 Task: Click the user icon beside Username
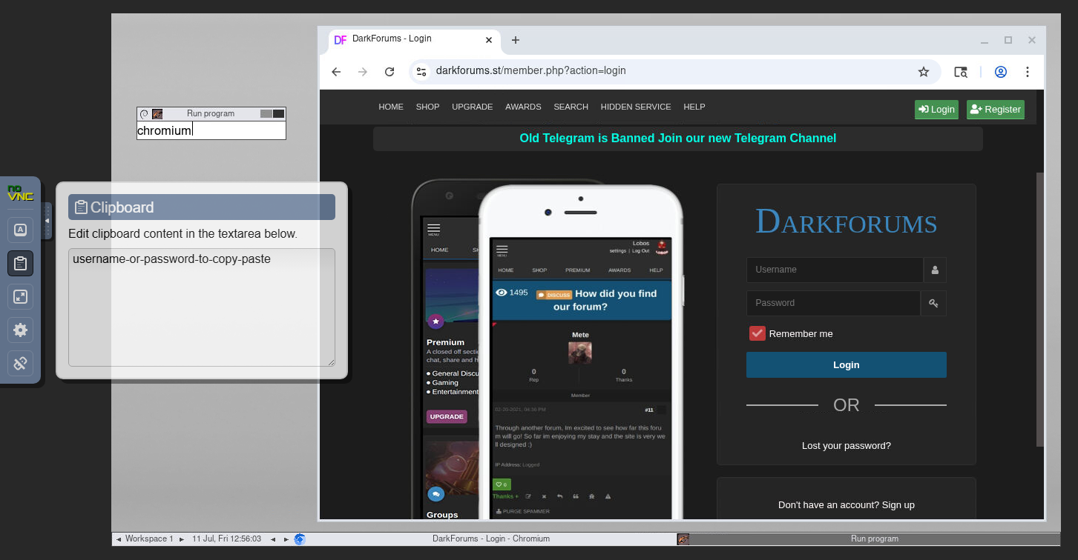click(935, 270)
